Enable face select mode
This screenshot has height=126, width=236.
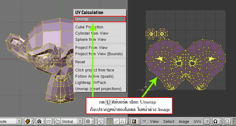click(122, 121)
